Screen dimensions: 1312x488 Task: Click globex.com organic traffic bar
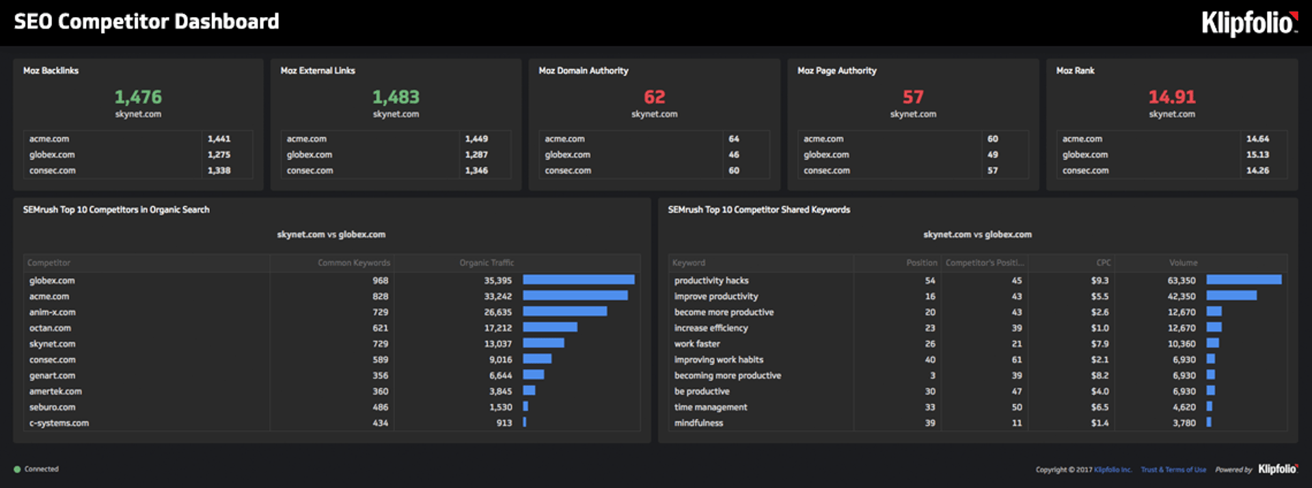pos(579,280)
